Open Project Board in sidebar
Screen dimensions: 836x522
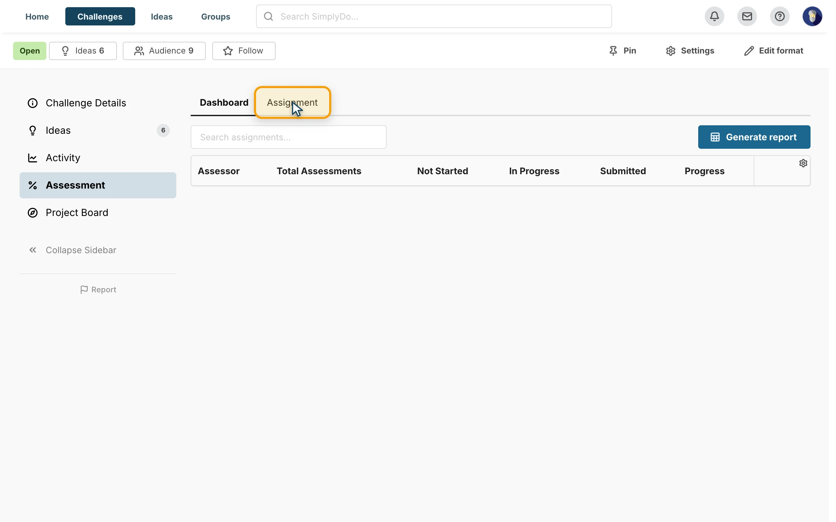click(98, 213)
